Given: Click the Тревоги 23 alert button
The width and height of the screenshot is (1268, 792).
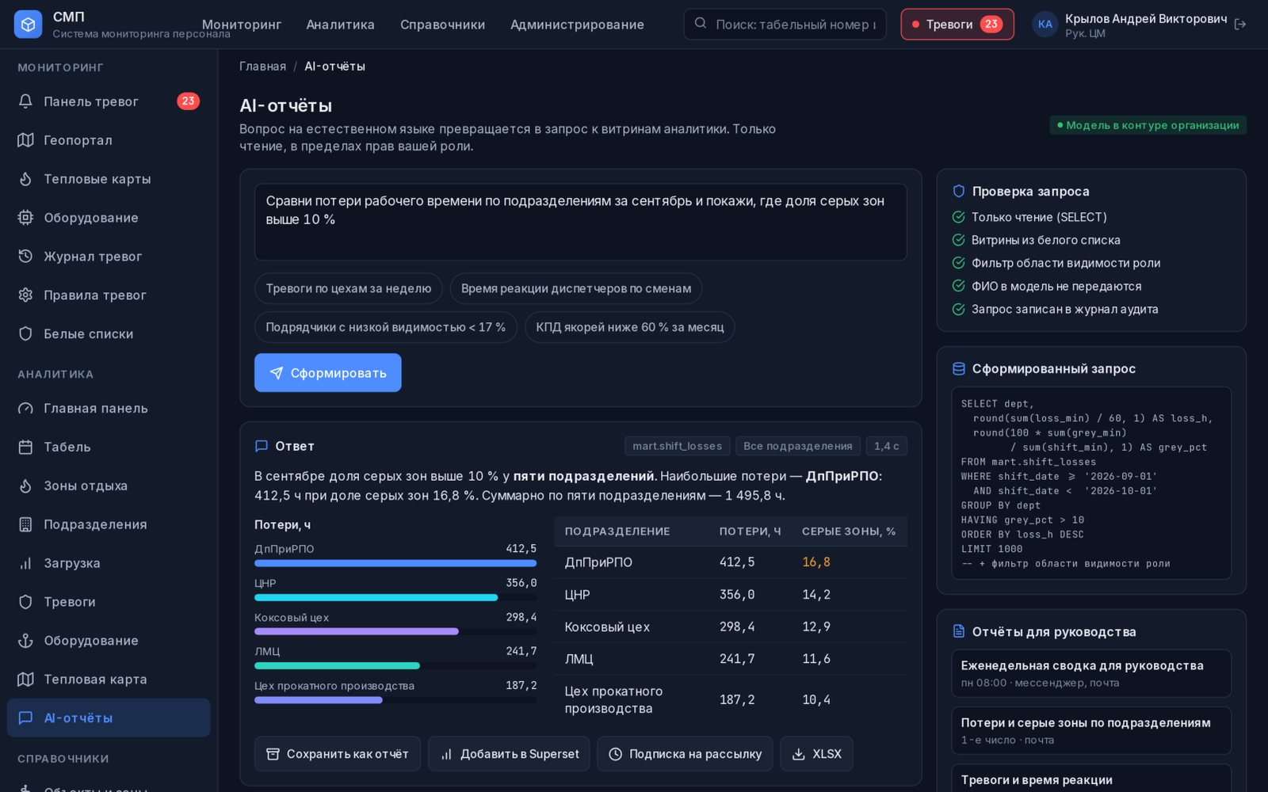Looking at the screenshot, I should 957,25.
